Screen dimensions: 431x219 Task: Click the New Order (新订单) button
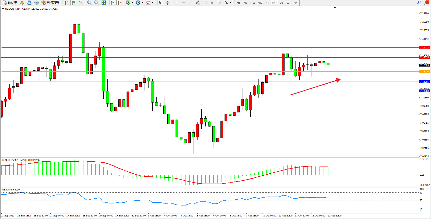(10, 3)
